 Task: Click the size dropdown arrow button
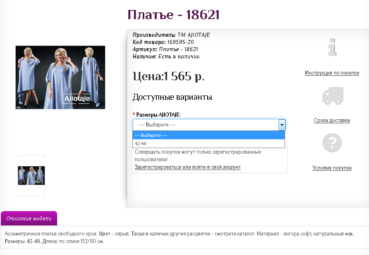[x=282, y=125]
